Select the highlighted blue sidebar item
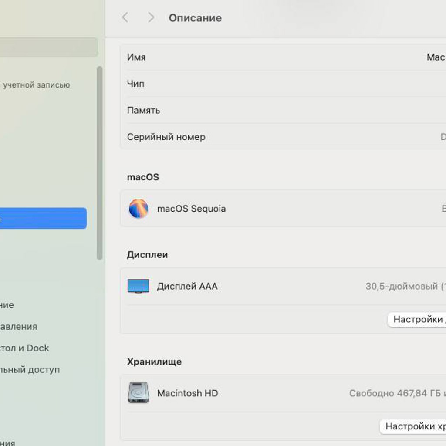This screenshot has height=446, width=446. [43, 218]
